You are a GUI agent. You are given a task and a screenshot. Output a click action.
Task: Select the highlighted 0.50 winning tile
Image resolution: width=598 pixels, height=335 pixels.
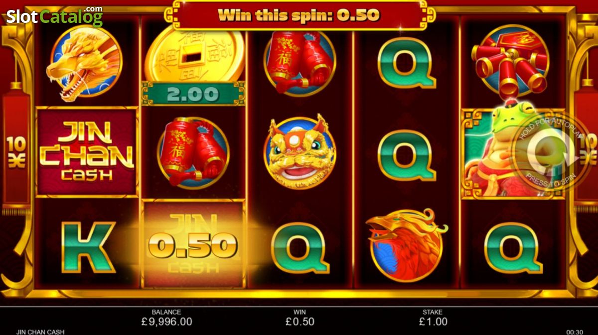[x=193, y=244]
